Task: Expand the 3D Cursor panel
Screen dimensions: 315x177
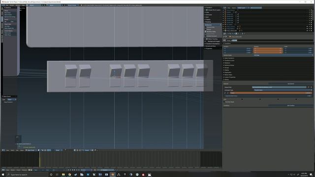Action: click(x=209, y=15)
